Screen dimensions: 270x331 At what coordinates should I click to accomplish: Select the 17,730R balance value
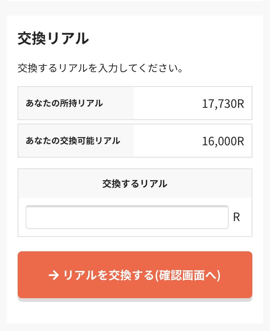point(223,104)
